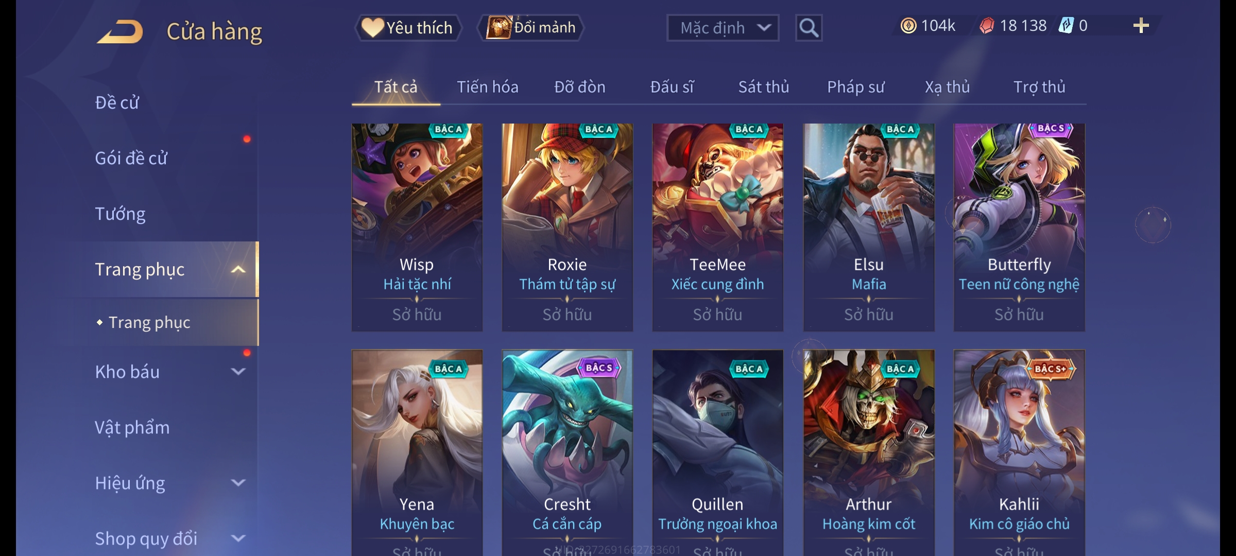
Task: Tap the blue voucher ticket icon
Action: click(1066, 25)
